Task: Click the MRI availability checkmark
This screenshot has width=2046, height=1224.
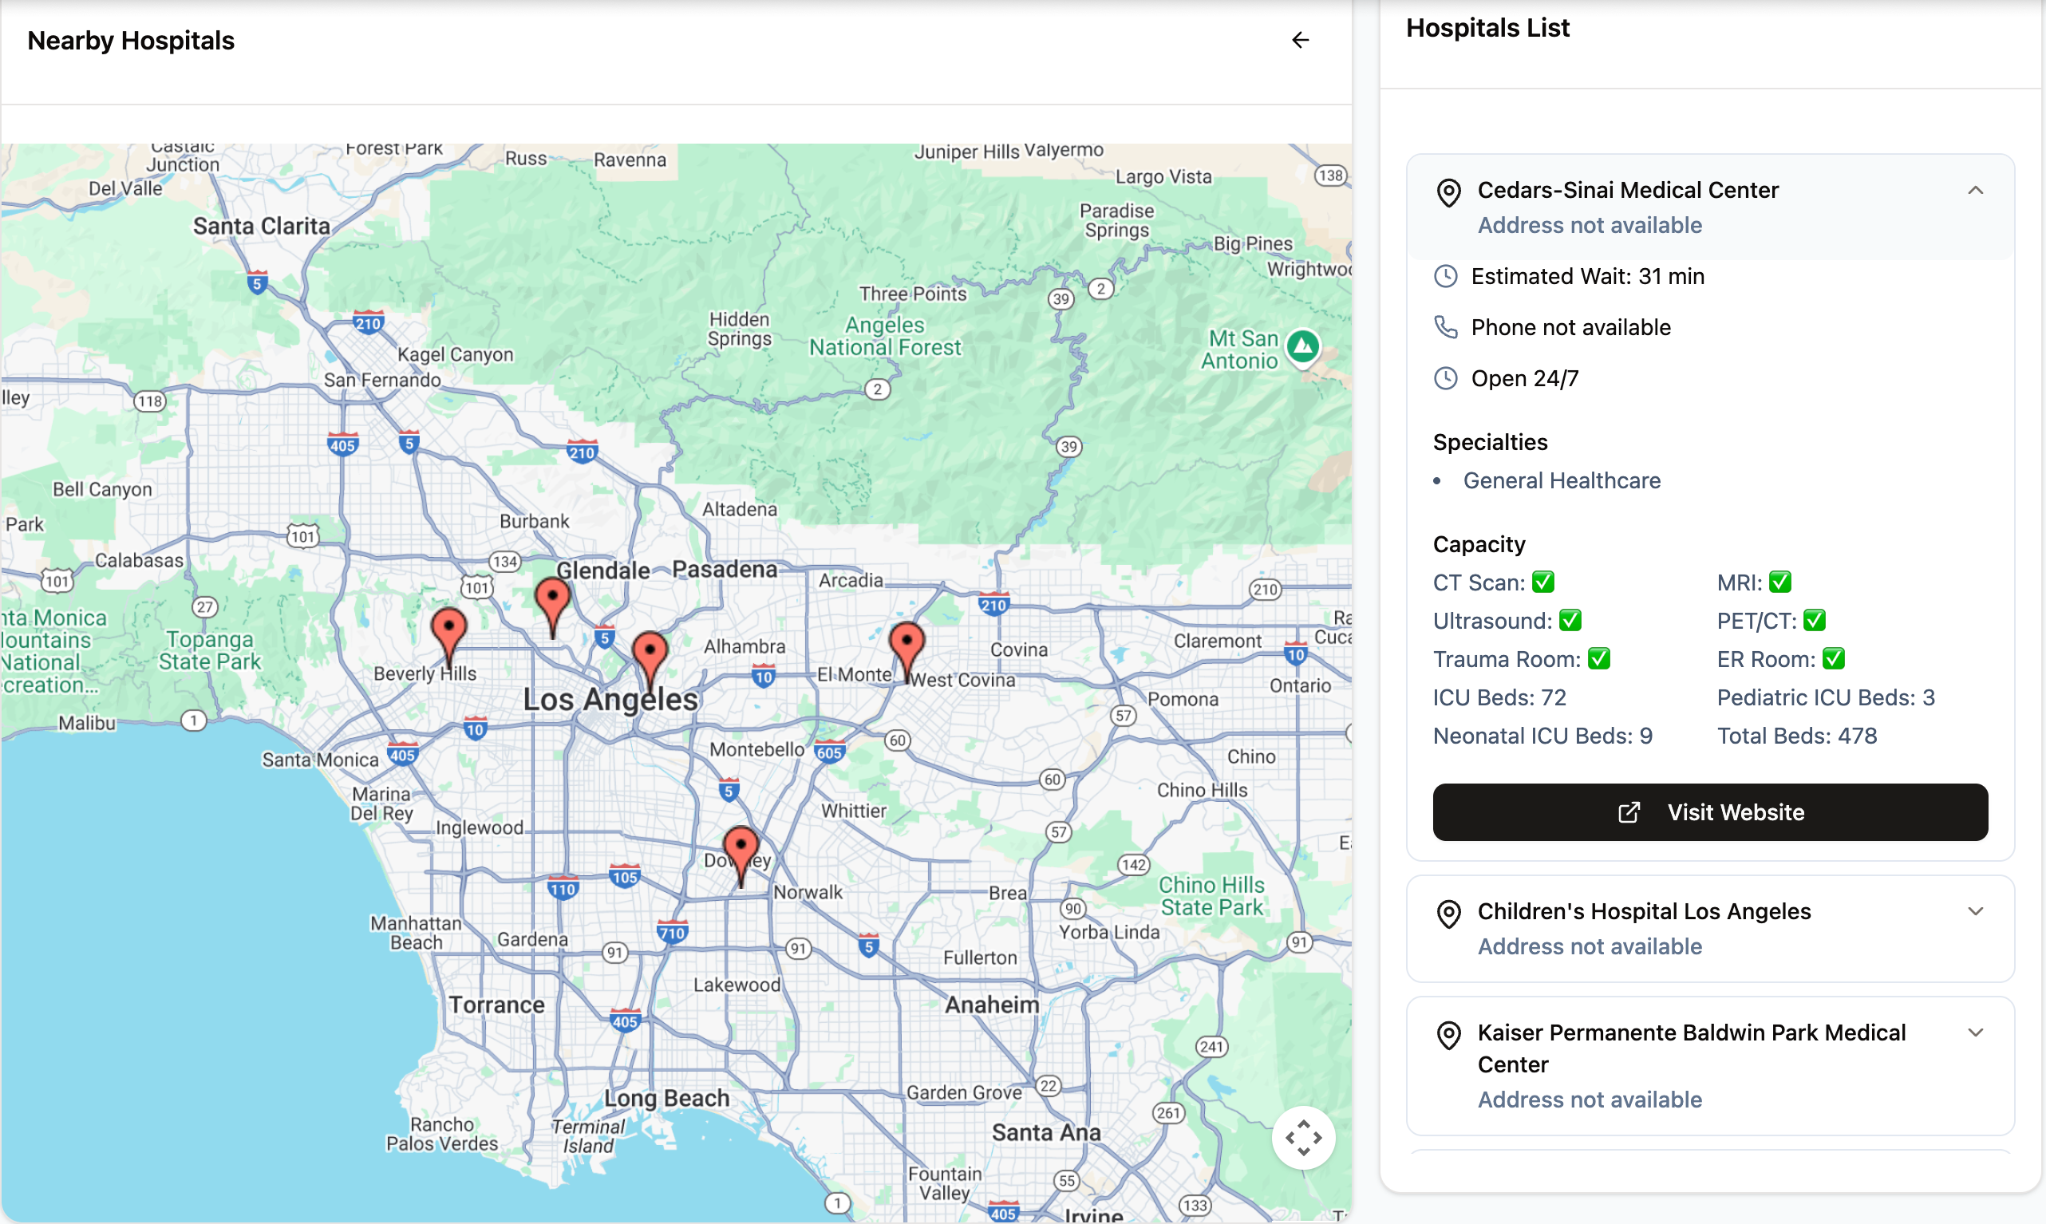Action: tap(1779, 582)
